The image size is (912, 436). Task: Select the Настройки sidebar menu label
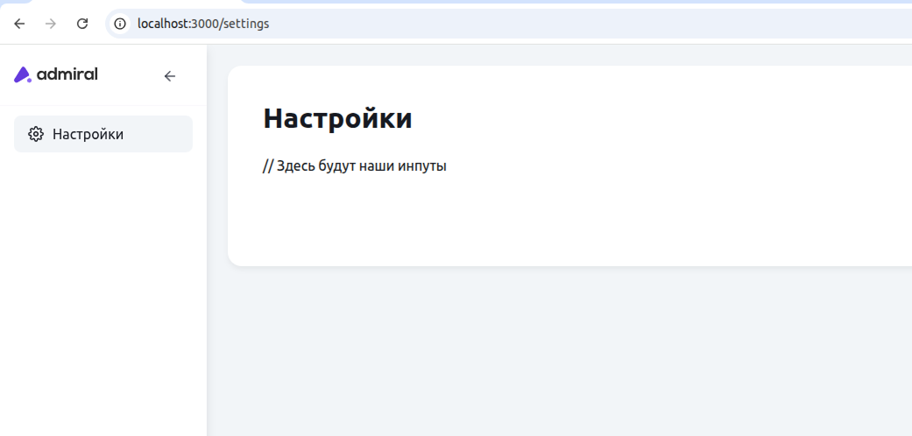[88, 134]
